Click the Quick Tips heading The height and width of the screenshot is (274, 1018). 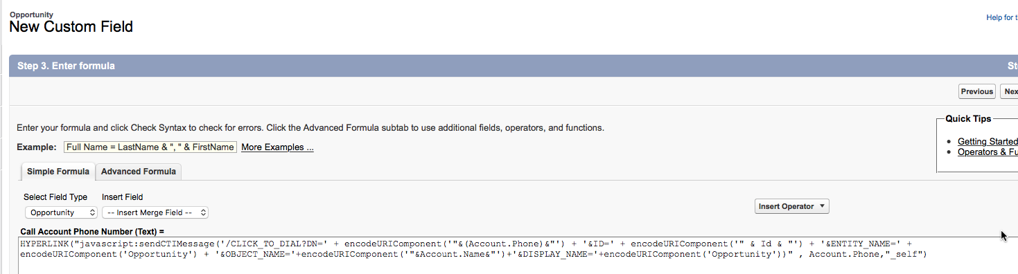click(968, 119)
